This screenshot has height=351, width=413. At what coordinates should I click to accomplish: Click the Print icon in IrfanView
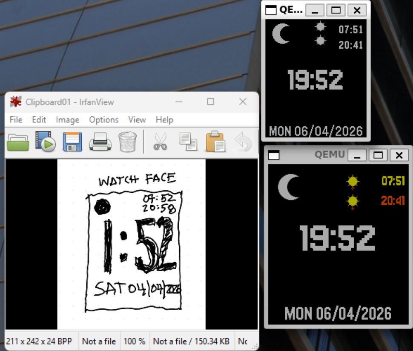point(100,142)
